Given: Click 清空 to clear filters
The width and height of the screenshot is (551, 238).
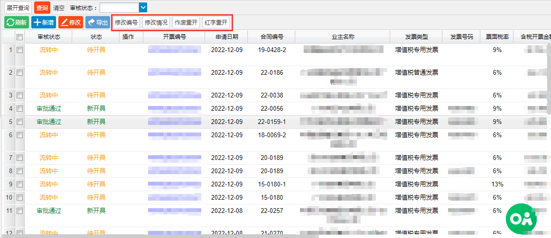Looking at the screenshot, I should pyautogui.click(x=59, y=8).
